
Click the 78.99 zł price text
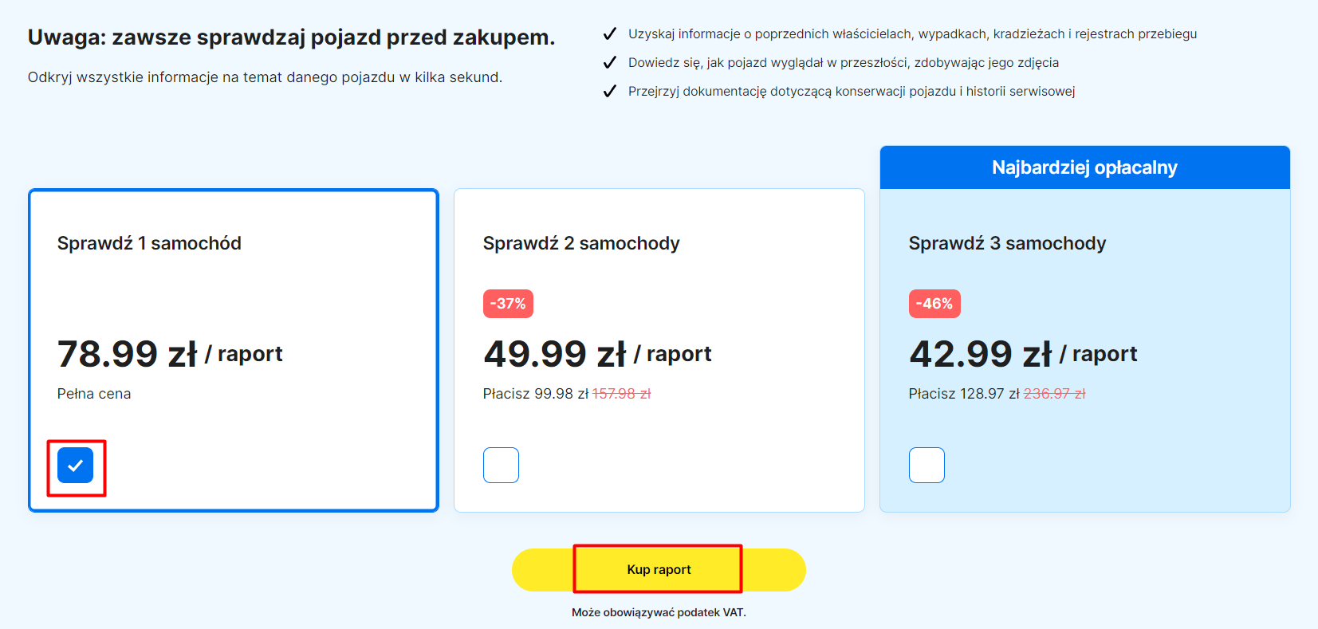(128, 354)
